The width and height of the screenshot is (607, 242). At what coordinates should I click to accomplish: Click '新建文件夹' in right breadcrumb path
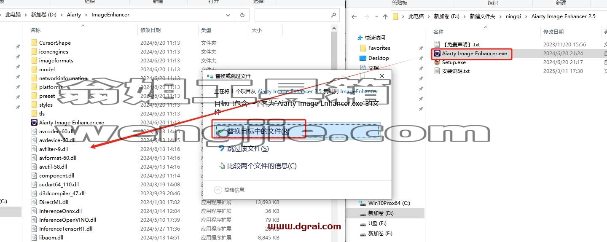click(x=483, y=16)
